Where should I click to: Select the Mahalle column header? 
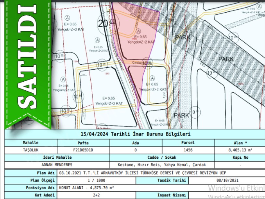[x=31, y=143]
